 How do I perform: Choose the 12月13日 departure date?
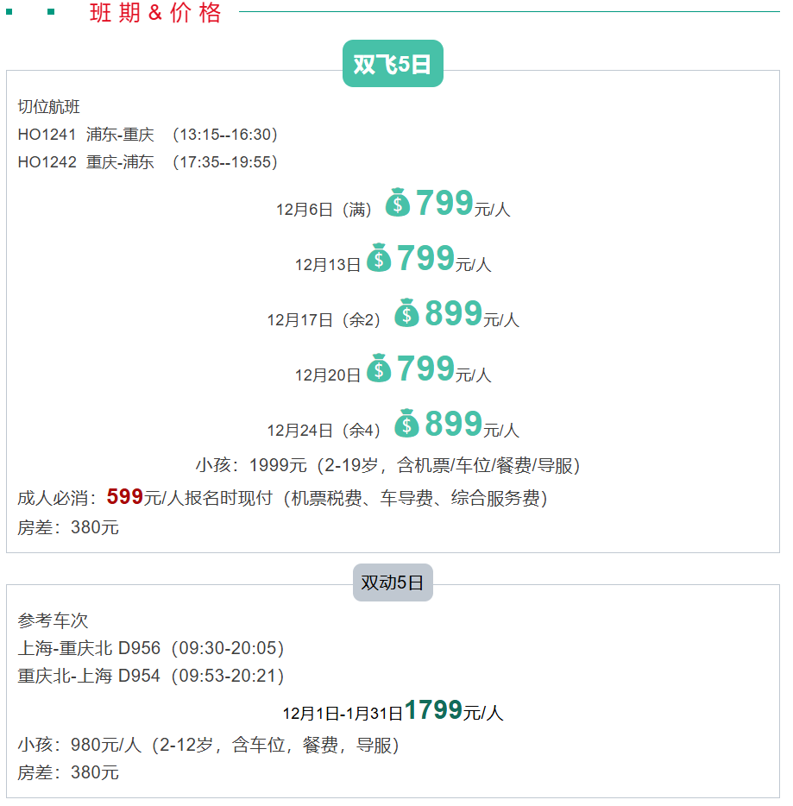328,265
